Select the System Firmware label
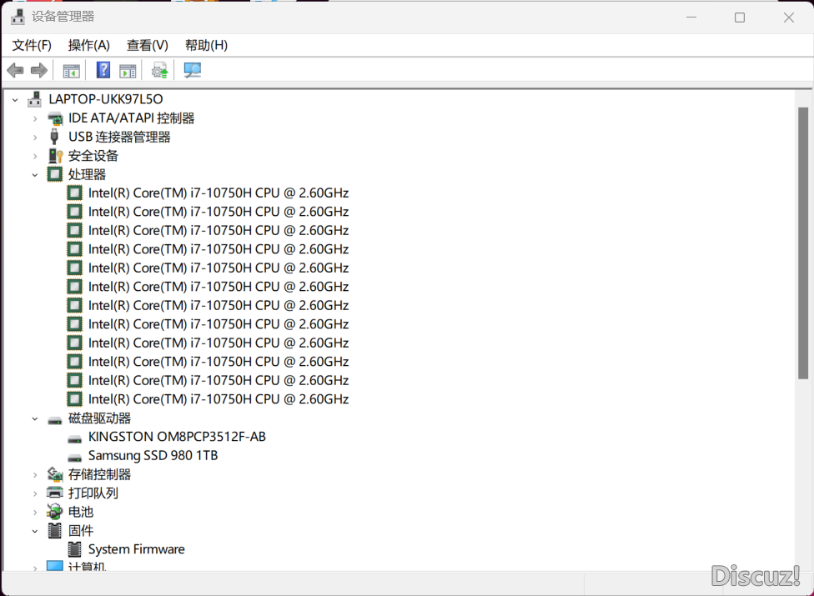Viewport: 814px width, 596px height. pos(137,548)
